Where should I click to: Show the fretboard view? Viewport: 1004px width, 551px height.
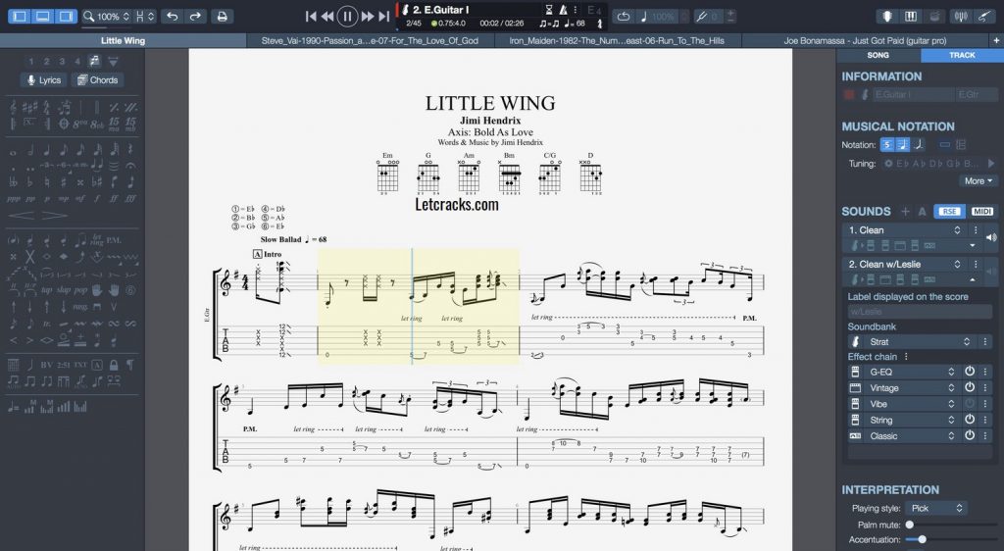click(887, 17)
